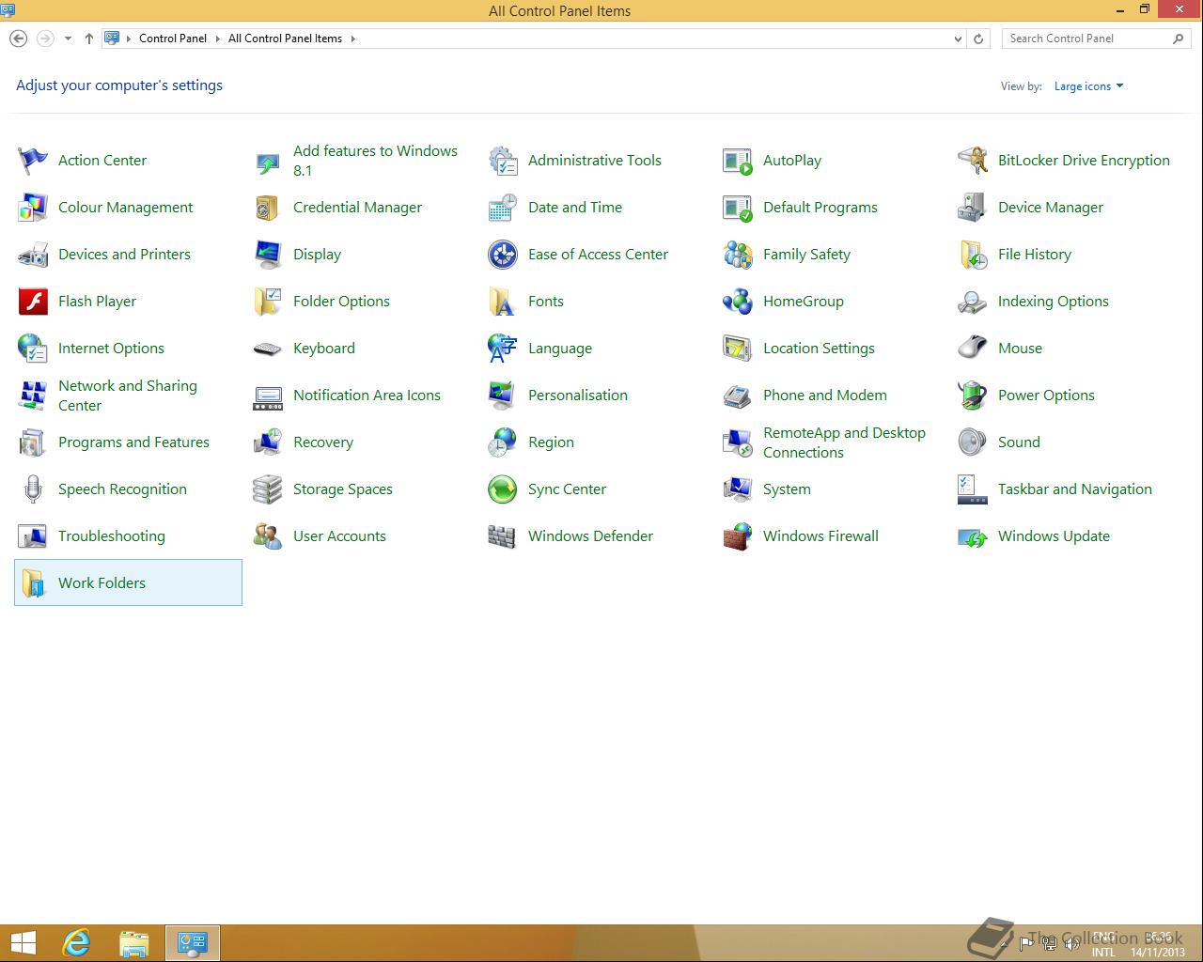Click the Personalisation link
This screenshot has height=962, width=1203.
click(578, 396)
